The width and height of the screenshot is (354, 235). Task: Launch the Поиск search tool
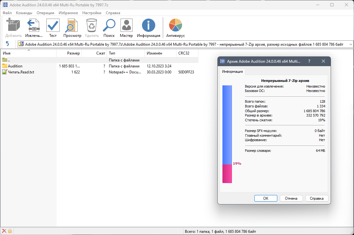click(x=109, y=25)
